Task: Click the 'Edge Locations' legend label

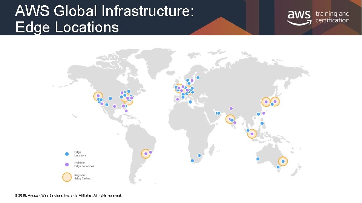Action: pyautogui.click(x=80, y=154)
